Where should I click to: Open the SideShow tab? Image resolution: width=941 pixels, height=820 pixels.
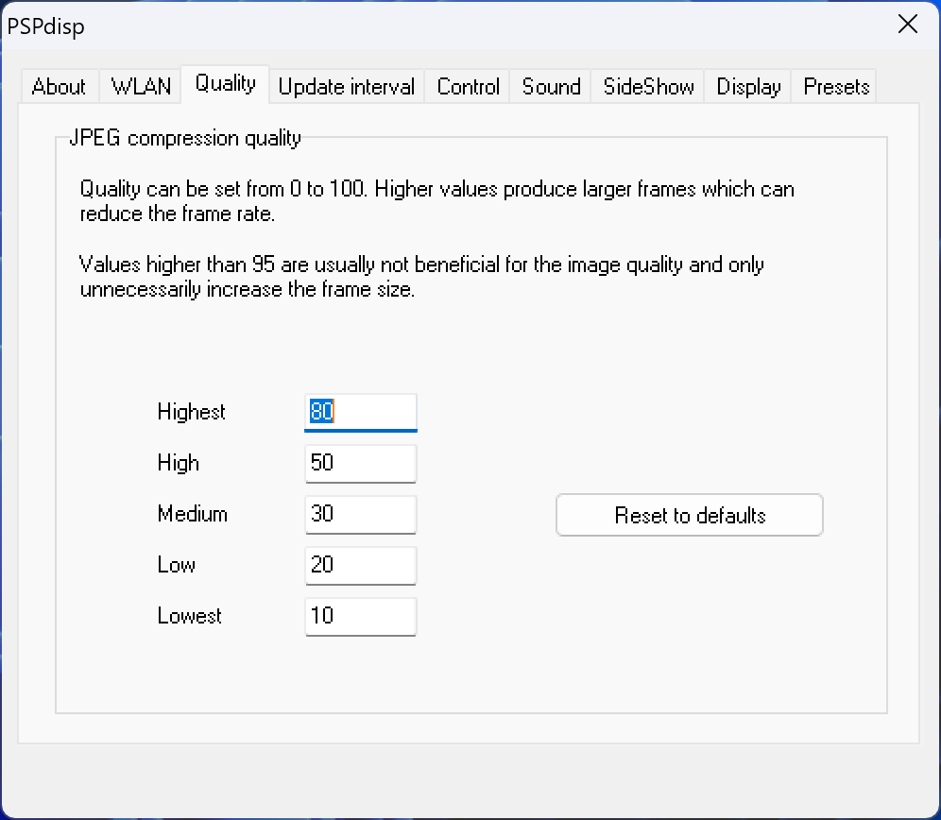648,87
